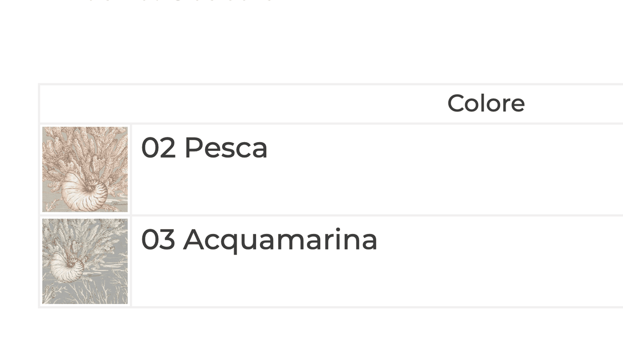This screenshot has height=347, width=623.
Task: Click the nautilus shell in Acquamarina image
Action: click(67, 267)
